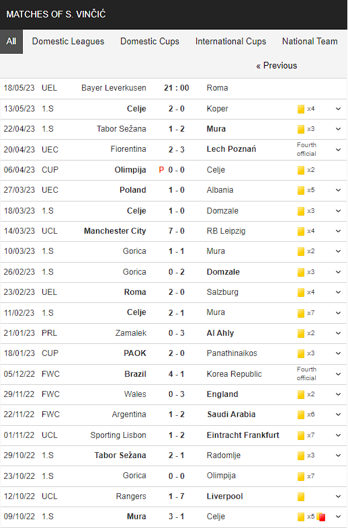The image size is (348, 528).
Task: Open Bayer Leverkusen team link
Action: click(x=114, y=88)
